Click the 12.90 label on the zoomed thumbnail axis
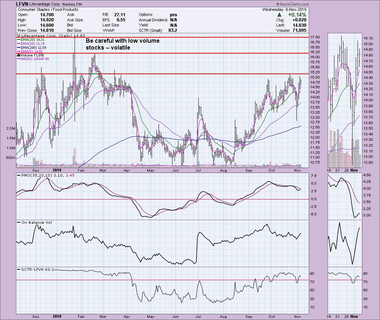 [x=368, y=163]
